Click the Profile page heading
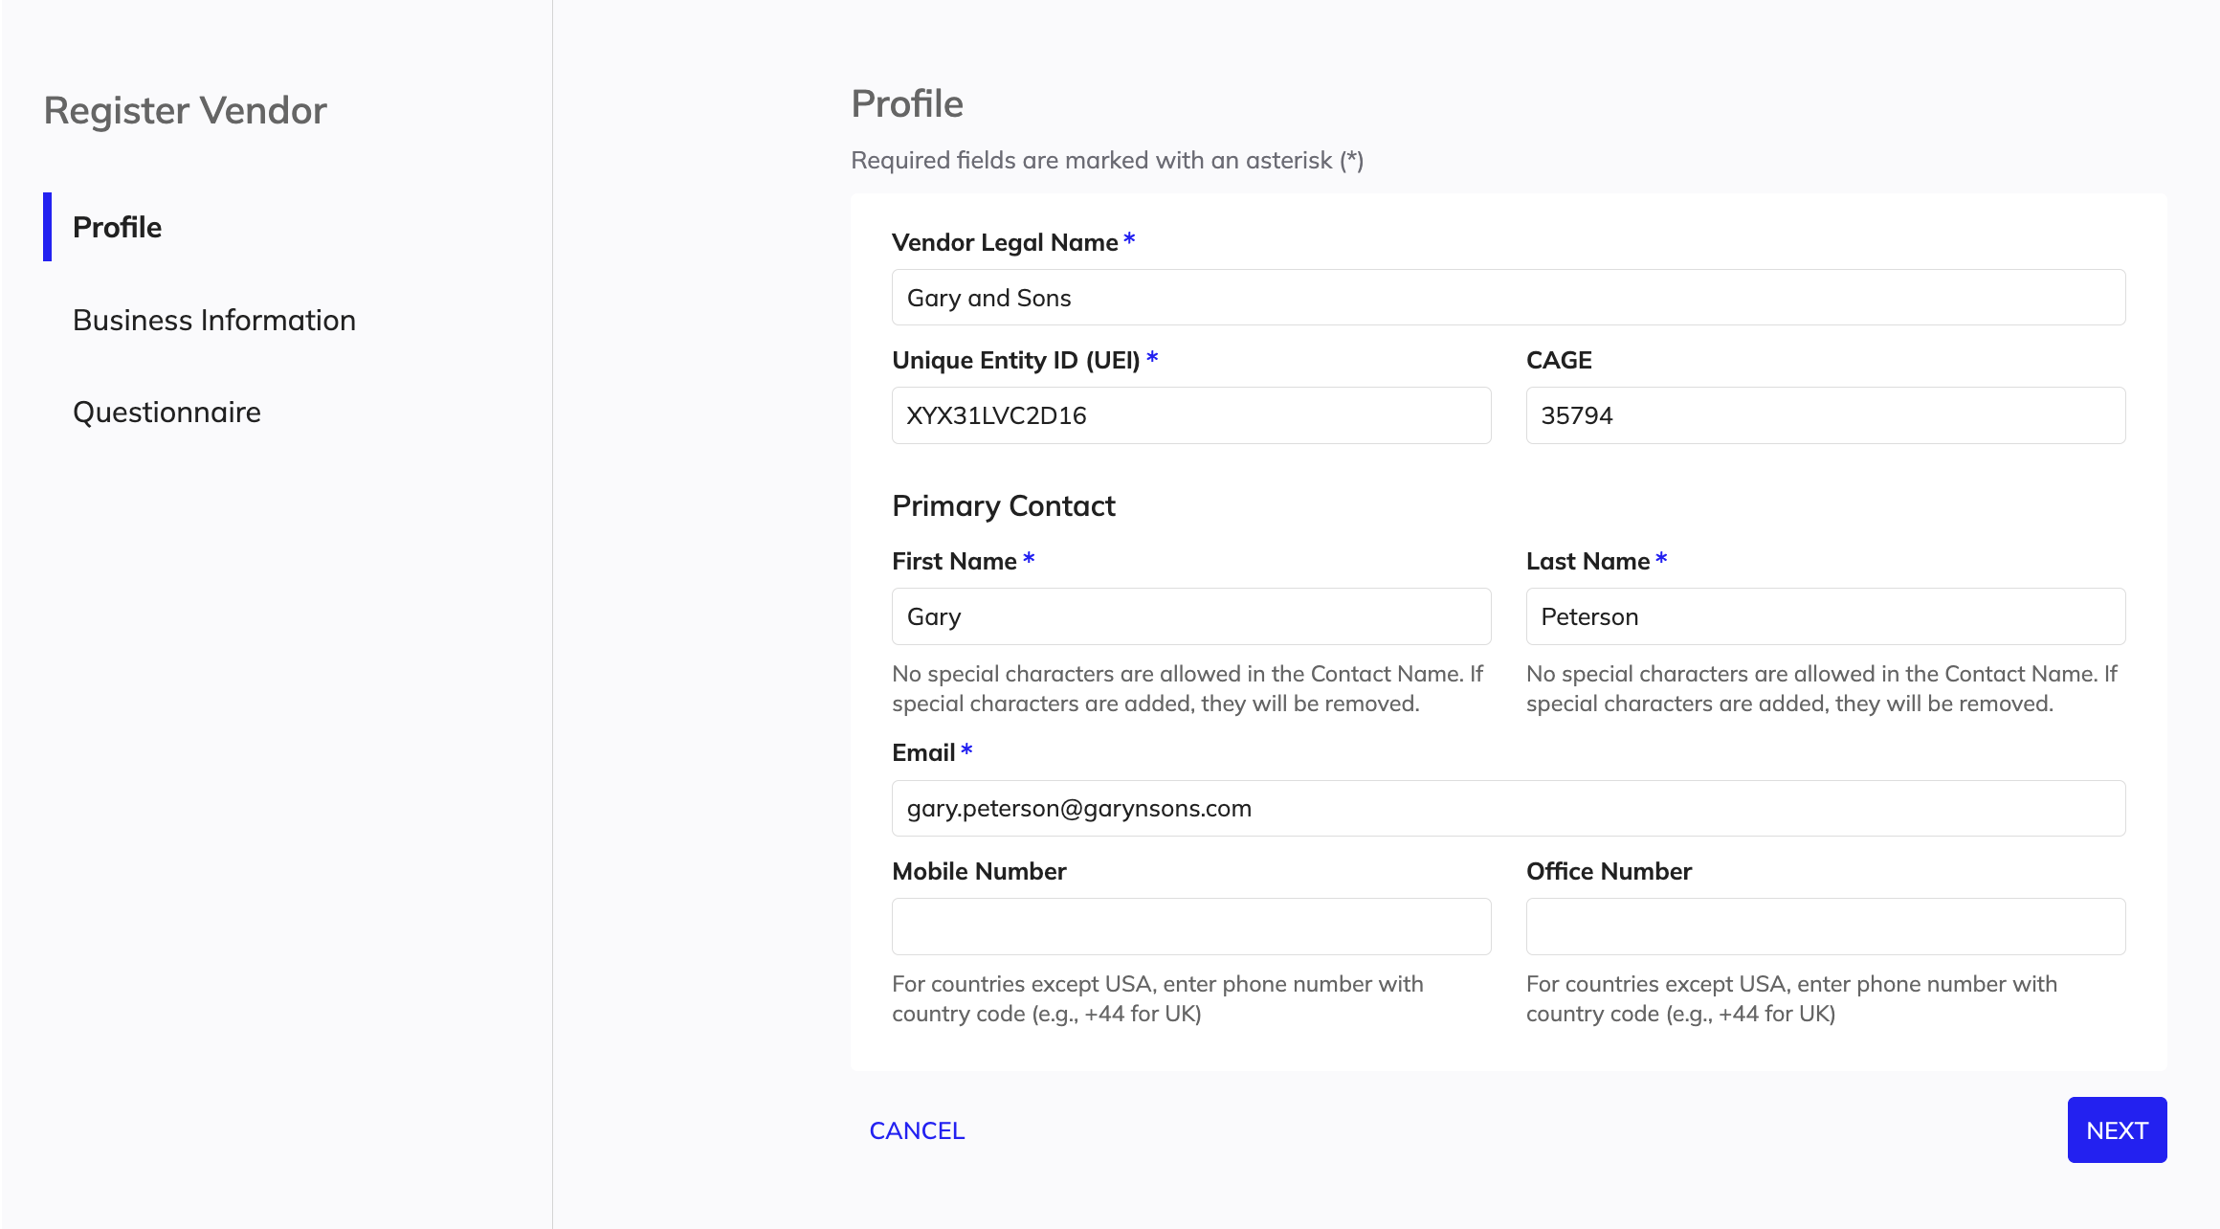The height and width of the screenshot is (1229, 2220). (907, 104)
